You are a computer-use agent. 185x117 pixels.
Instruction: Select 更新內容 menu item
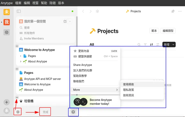pos(95,51)
